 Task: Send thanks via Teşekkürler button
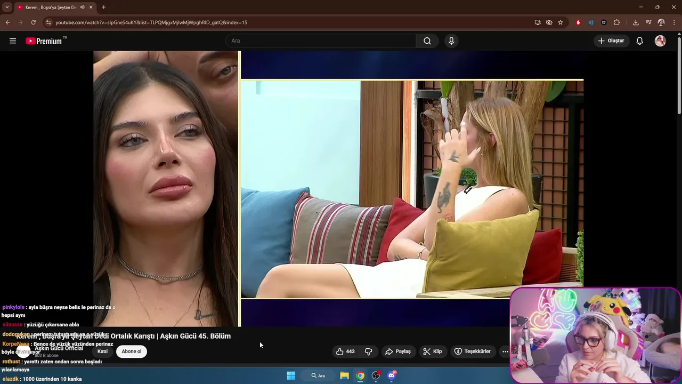pos(472,351)
